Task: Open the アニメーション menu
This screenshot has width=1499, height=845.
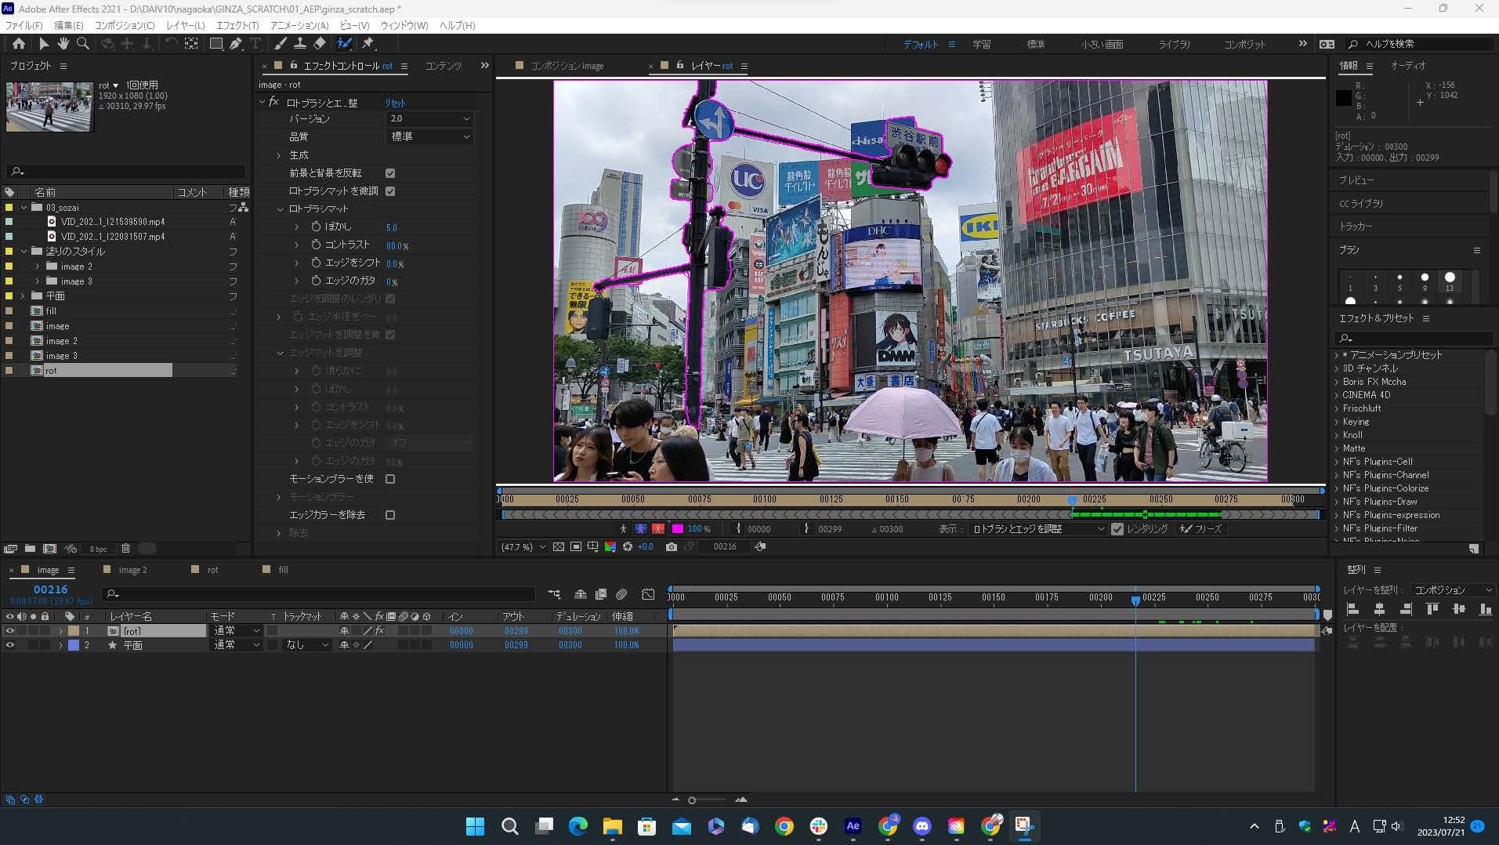Action: click(x=299, y=25)
